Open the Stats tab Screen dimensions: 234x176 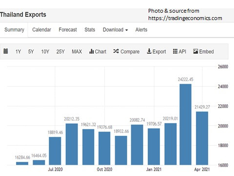[x=90, y=30]
